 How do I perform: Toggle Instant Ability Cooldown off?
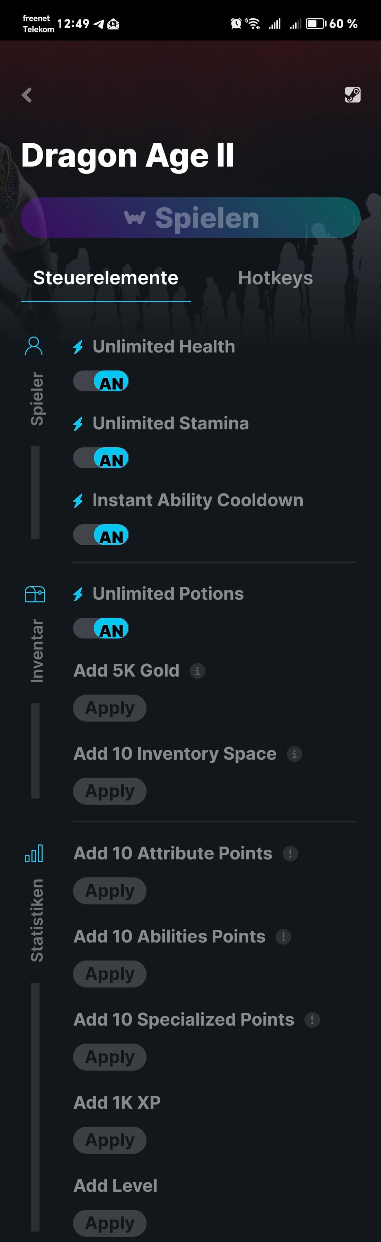[101, 535]
